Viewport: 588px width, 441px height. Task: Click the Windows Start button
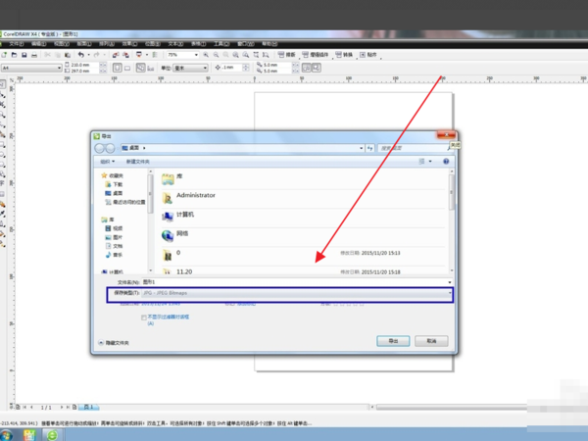click(5, 435)
